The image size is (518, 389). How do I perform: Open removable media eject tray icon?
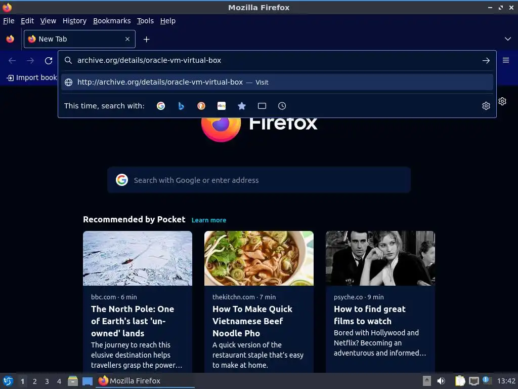pos(427,381)
